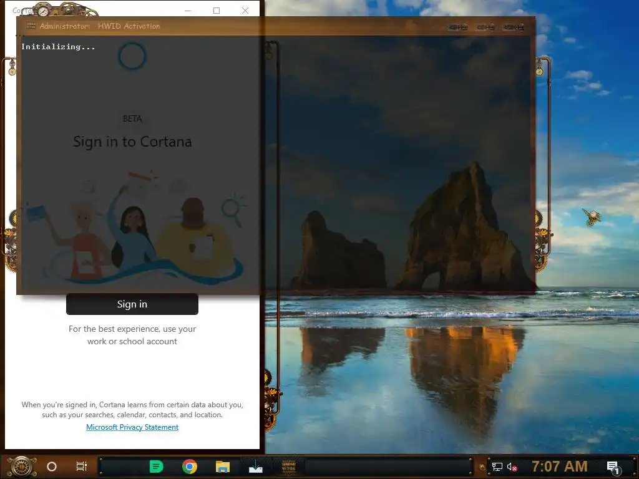639x479 pixels.
Task: Click the "Initializing..." console text
Action: click(58, 47)
